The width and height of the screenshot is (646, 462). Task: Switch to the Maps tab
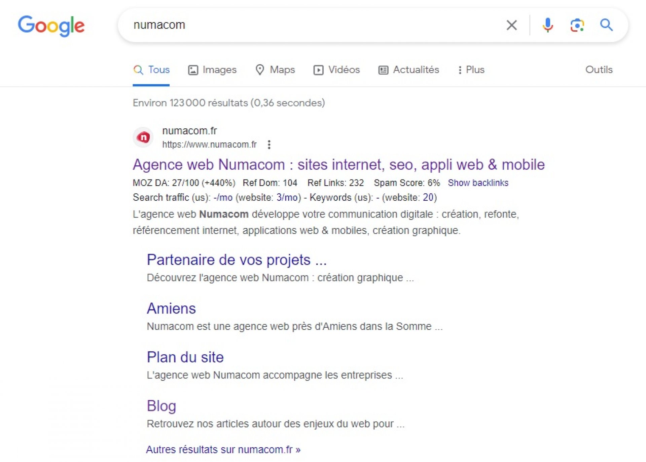[x=275, y=70]
